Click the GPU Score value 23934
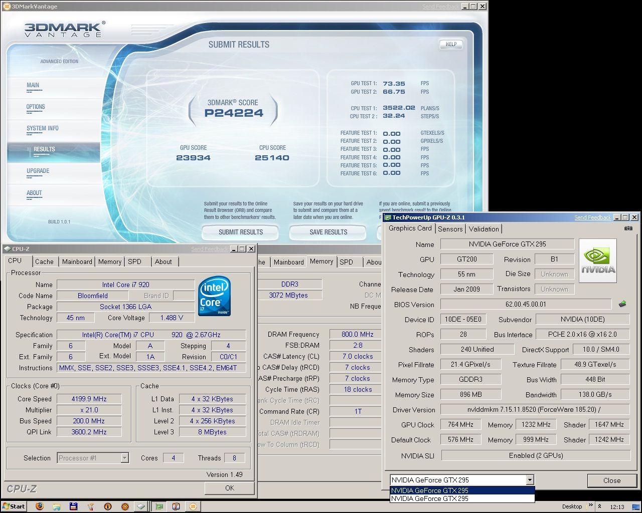642x513 pixels. coord(193,158)
